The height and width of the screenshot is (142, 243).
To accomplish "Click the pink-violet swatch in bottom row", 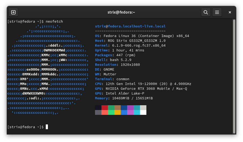I will (130, 112).
